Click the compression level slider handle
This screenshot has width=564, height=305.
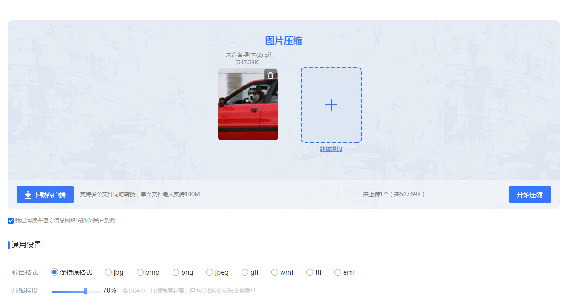coord(86,291)
